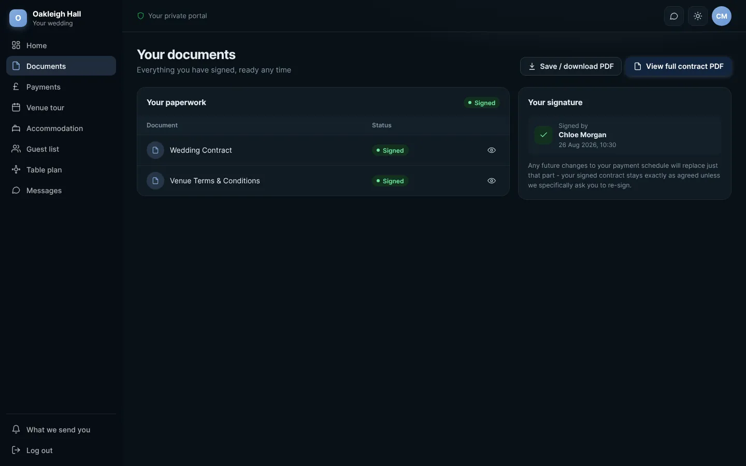Open Messages from the sidebar

61,191
